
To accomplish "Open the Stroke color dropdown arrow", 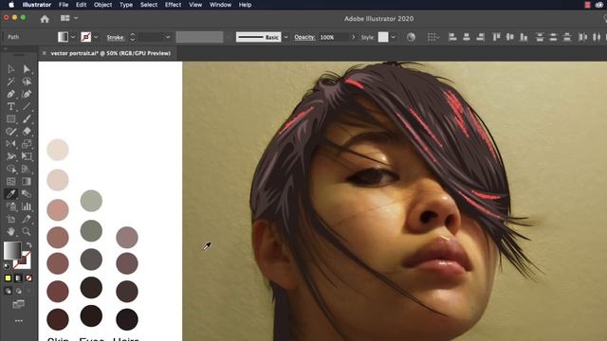I will 96,37.
